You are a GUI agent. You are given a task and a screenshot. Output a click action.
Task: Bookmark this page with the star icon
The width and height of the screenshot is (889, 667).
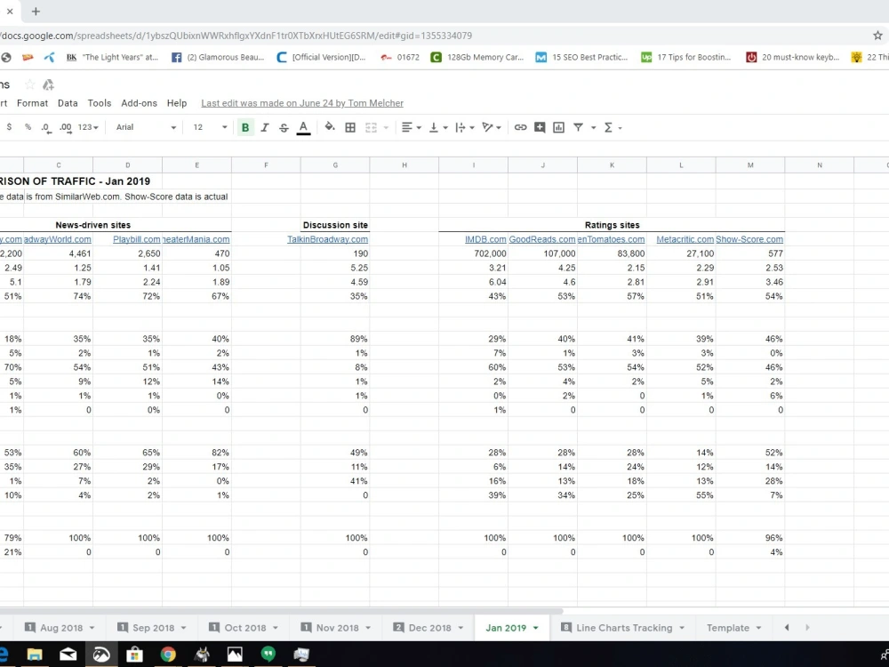(877, 36)
